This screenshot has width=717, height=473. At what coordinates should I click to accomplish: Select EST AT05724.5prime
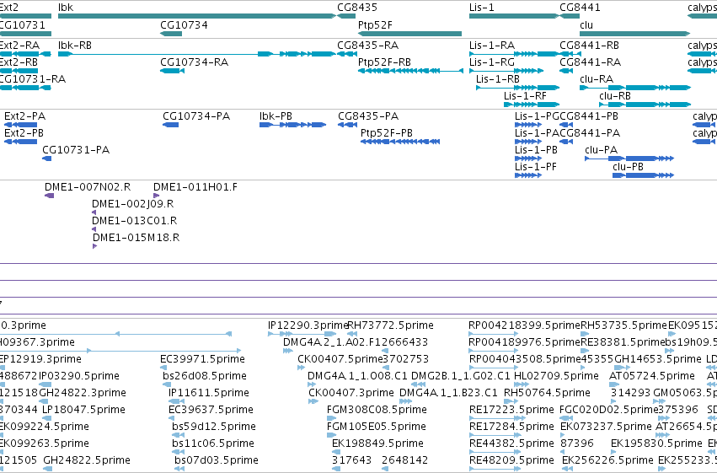pyautogui.click(x=652, y=376)
